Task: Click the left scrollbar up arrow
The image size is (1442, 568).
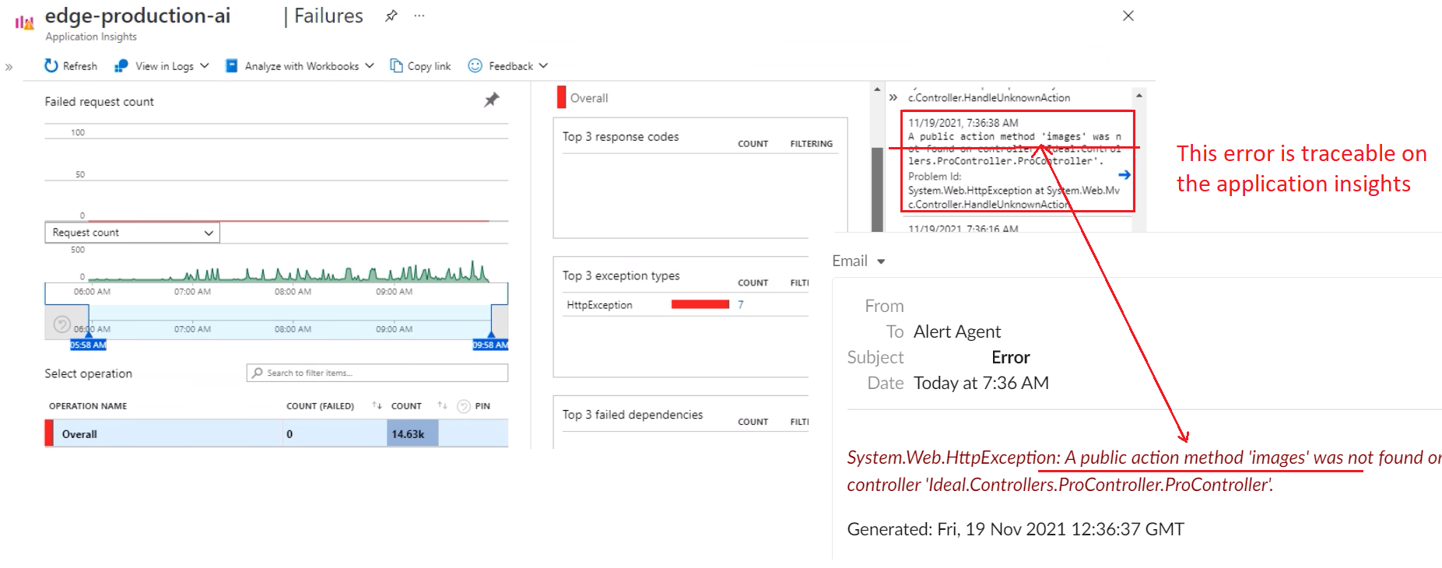Action: 877,90
